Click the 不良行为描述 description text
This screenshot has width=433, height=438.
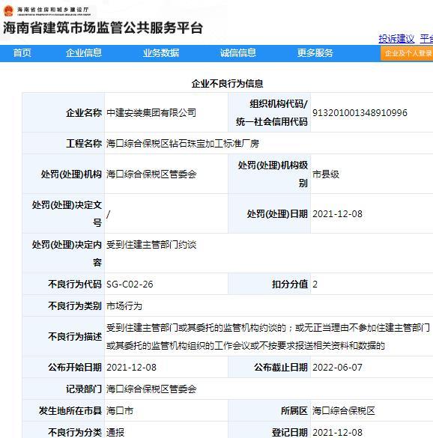pyautogui.click(x=267, y=336)
